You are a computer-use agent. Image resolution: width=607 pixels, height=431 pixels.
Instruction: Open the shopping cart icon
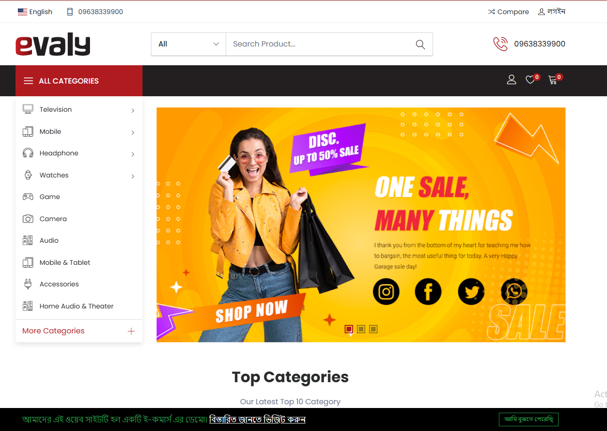point(553,80)
